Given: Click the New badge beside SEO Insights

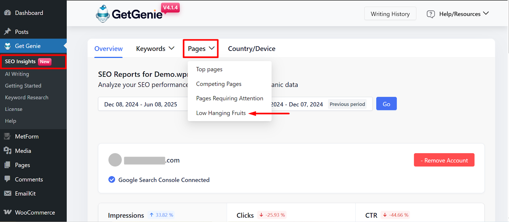Looking at the screenshot, I should (45, 62).
